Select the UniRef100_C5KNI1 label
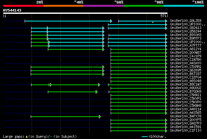This screenshot has height=139, width=207. click(186, 95)
